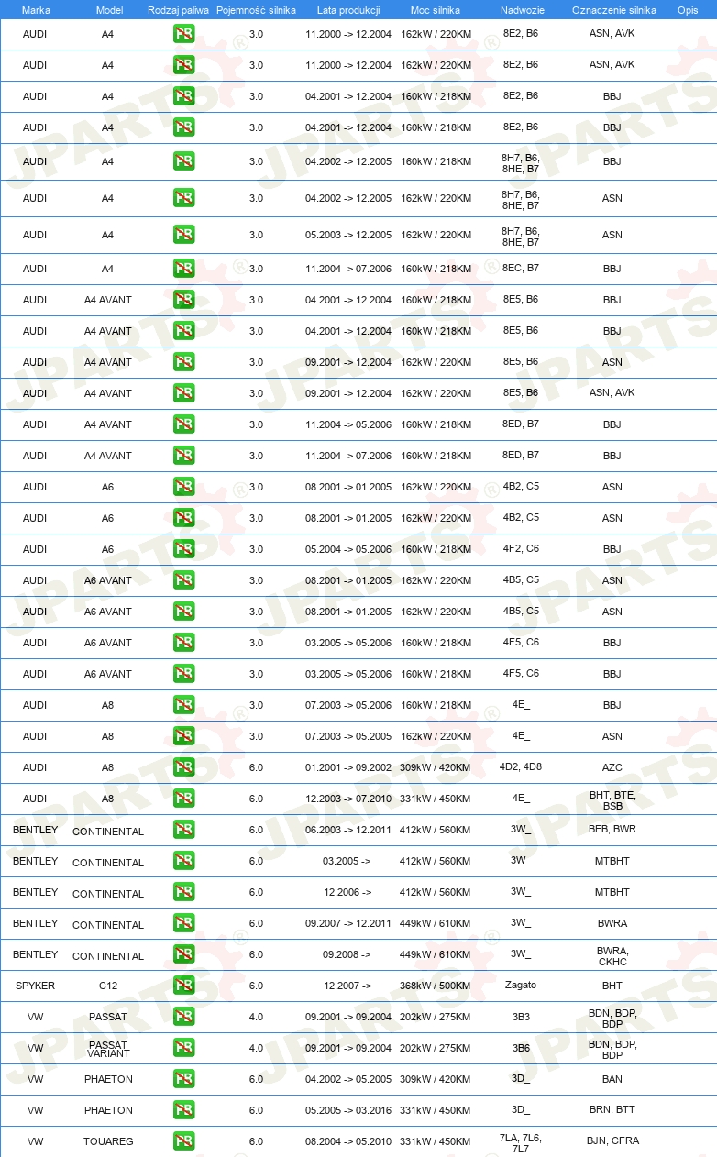Select the PASSAT VARIANT model cell

pyautogui.click(x=108, y=1049)
